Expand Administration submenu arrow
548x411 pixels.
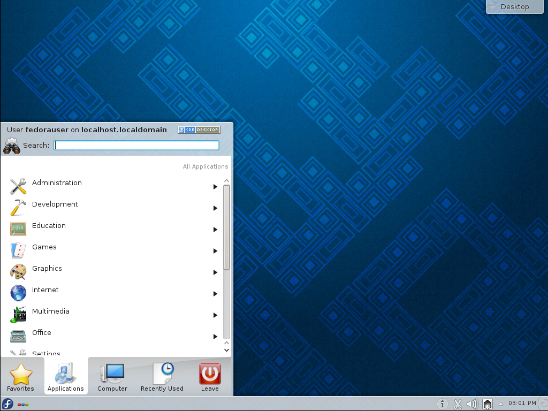point(215,187)
